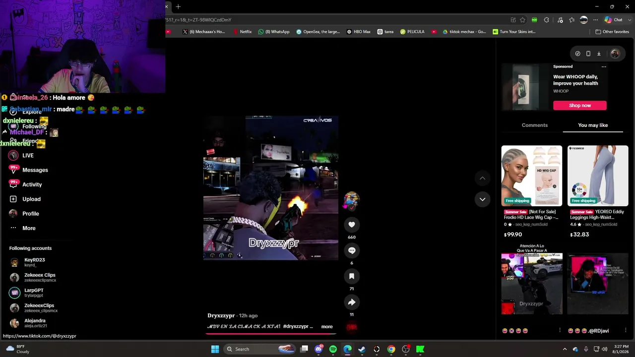Open Steam from the taskbar
Viewport: 635px width, 357px height.
pos(362,349)
